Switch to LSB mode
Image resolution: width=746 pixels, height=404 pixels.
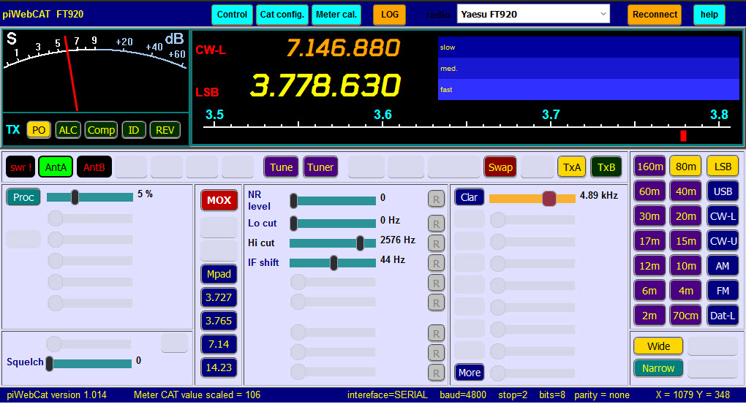pos(723,167)
